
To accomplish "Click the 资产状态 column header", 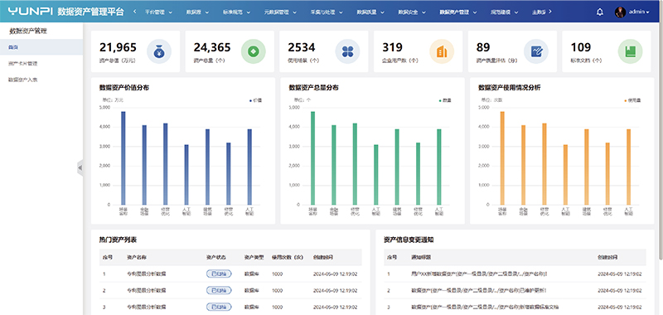I will [215, 257].
